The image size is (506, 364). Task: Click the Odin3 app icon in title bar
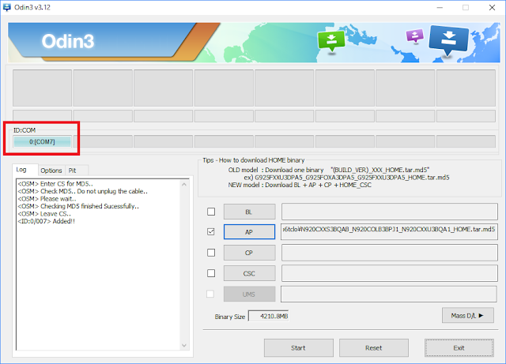click(6, 7)
